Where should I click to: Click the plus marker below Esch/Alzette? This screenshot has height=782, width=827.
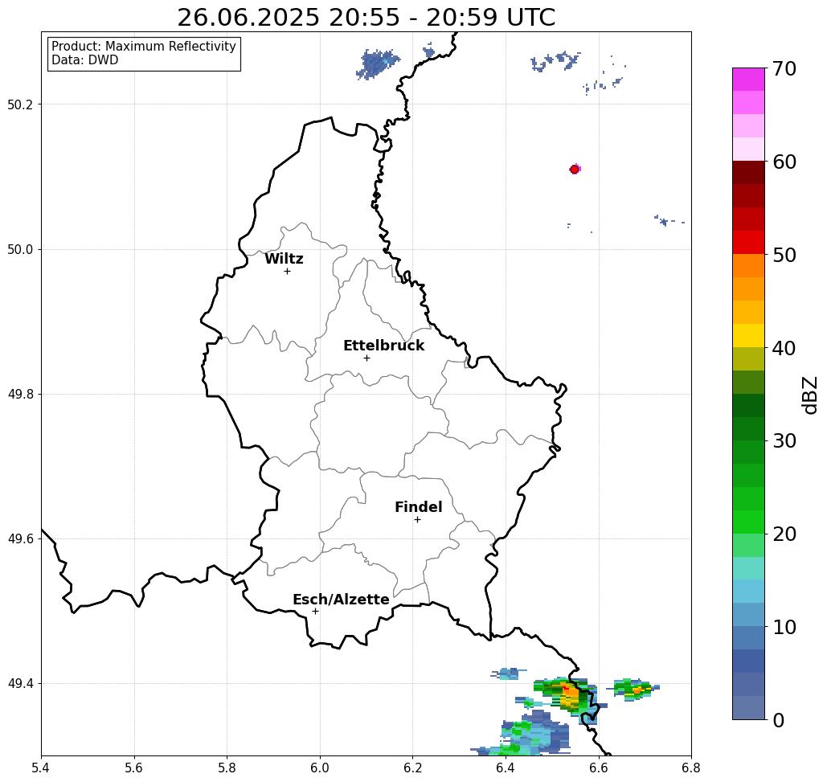[x=315, y=611]
